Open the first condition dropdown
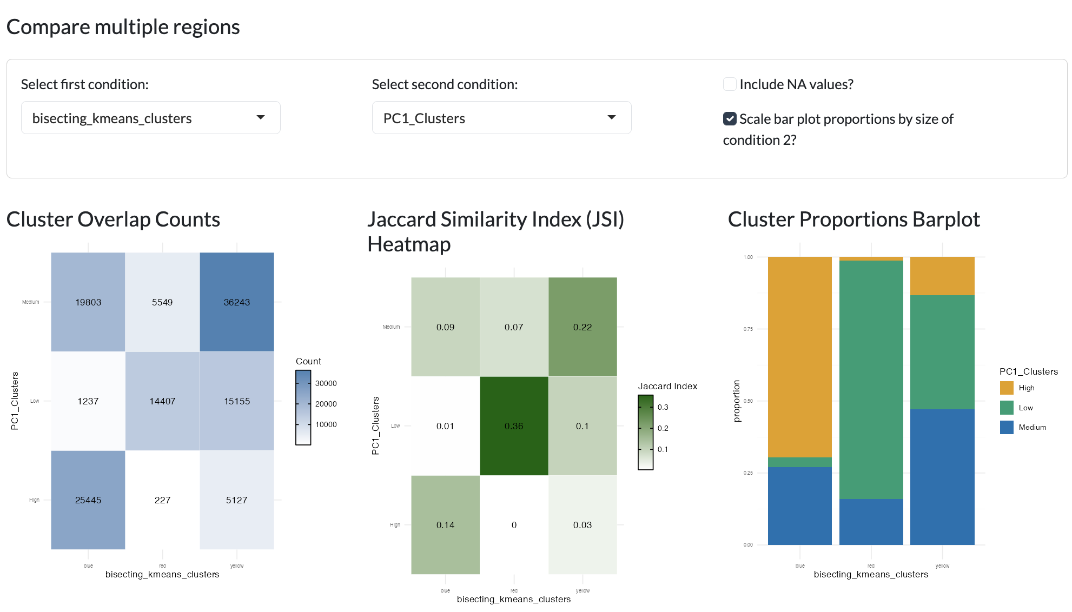Viewport: 1072px width, 612px height. 150,118
